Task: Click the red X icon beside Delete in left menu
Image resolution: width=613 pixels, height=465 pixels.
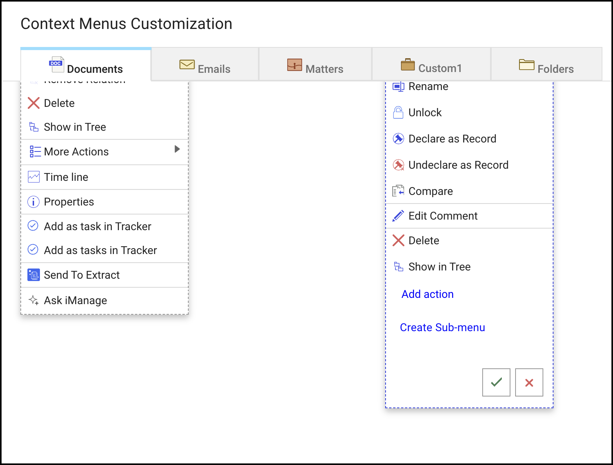Action: tap(34, 103)
